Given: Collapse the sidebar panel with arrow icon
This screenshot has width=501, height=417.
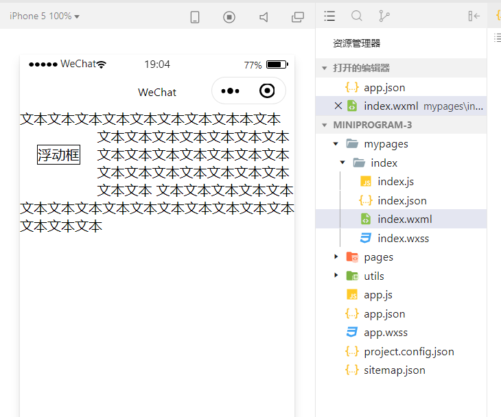Looking at the screenshot, I should click(x=474, y=16).
